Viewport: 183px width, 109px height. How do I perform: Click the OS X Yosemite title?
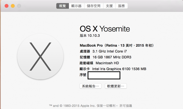(105, 29)
